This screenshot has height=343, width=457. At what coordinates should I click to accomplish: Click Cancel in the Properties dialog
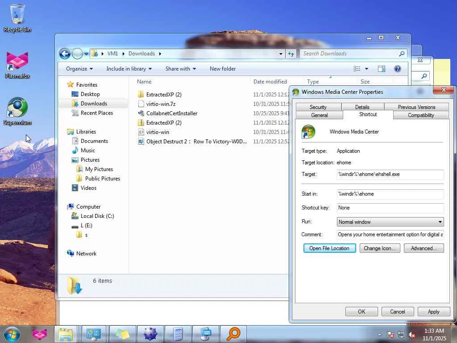pyautogui.click(x=398, y=311)
